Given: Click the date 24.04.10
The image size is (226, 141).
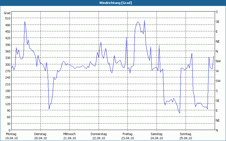Looking at the screenshot, I should pos(157,138).
